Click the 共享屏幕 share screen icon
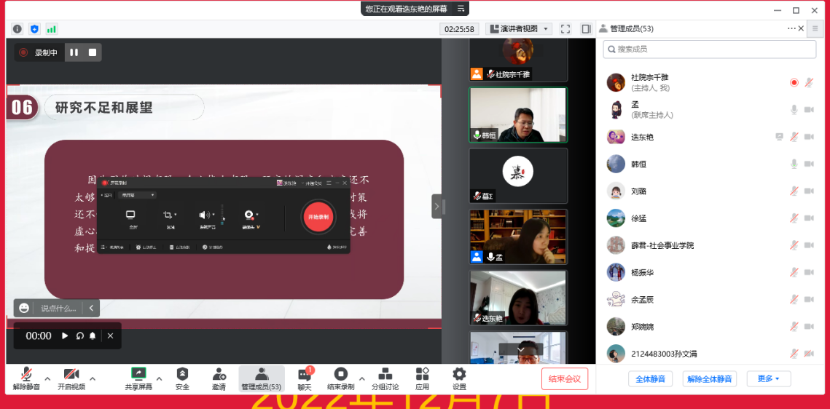830x409 pixels. point(138,374)
